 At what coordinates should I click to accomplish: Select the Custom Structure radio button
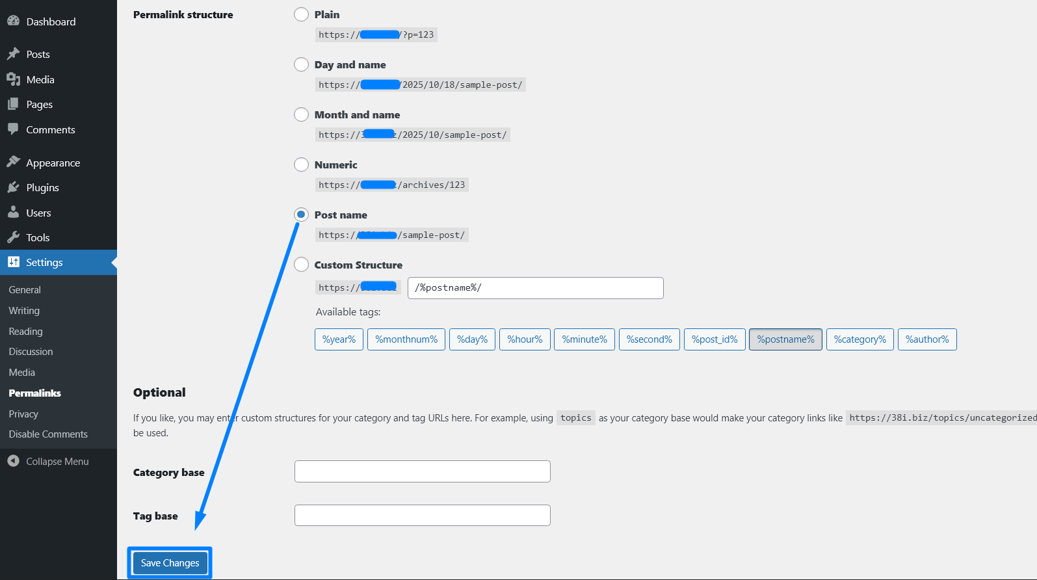[x=301, y=265]
